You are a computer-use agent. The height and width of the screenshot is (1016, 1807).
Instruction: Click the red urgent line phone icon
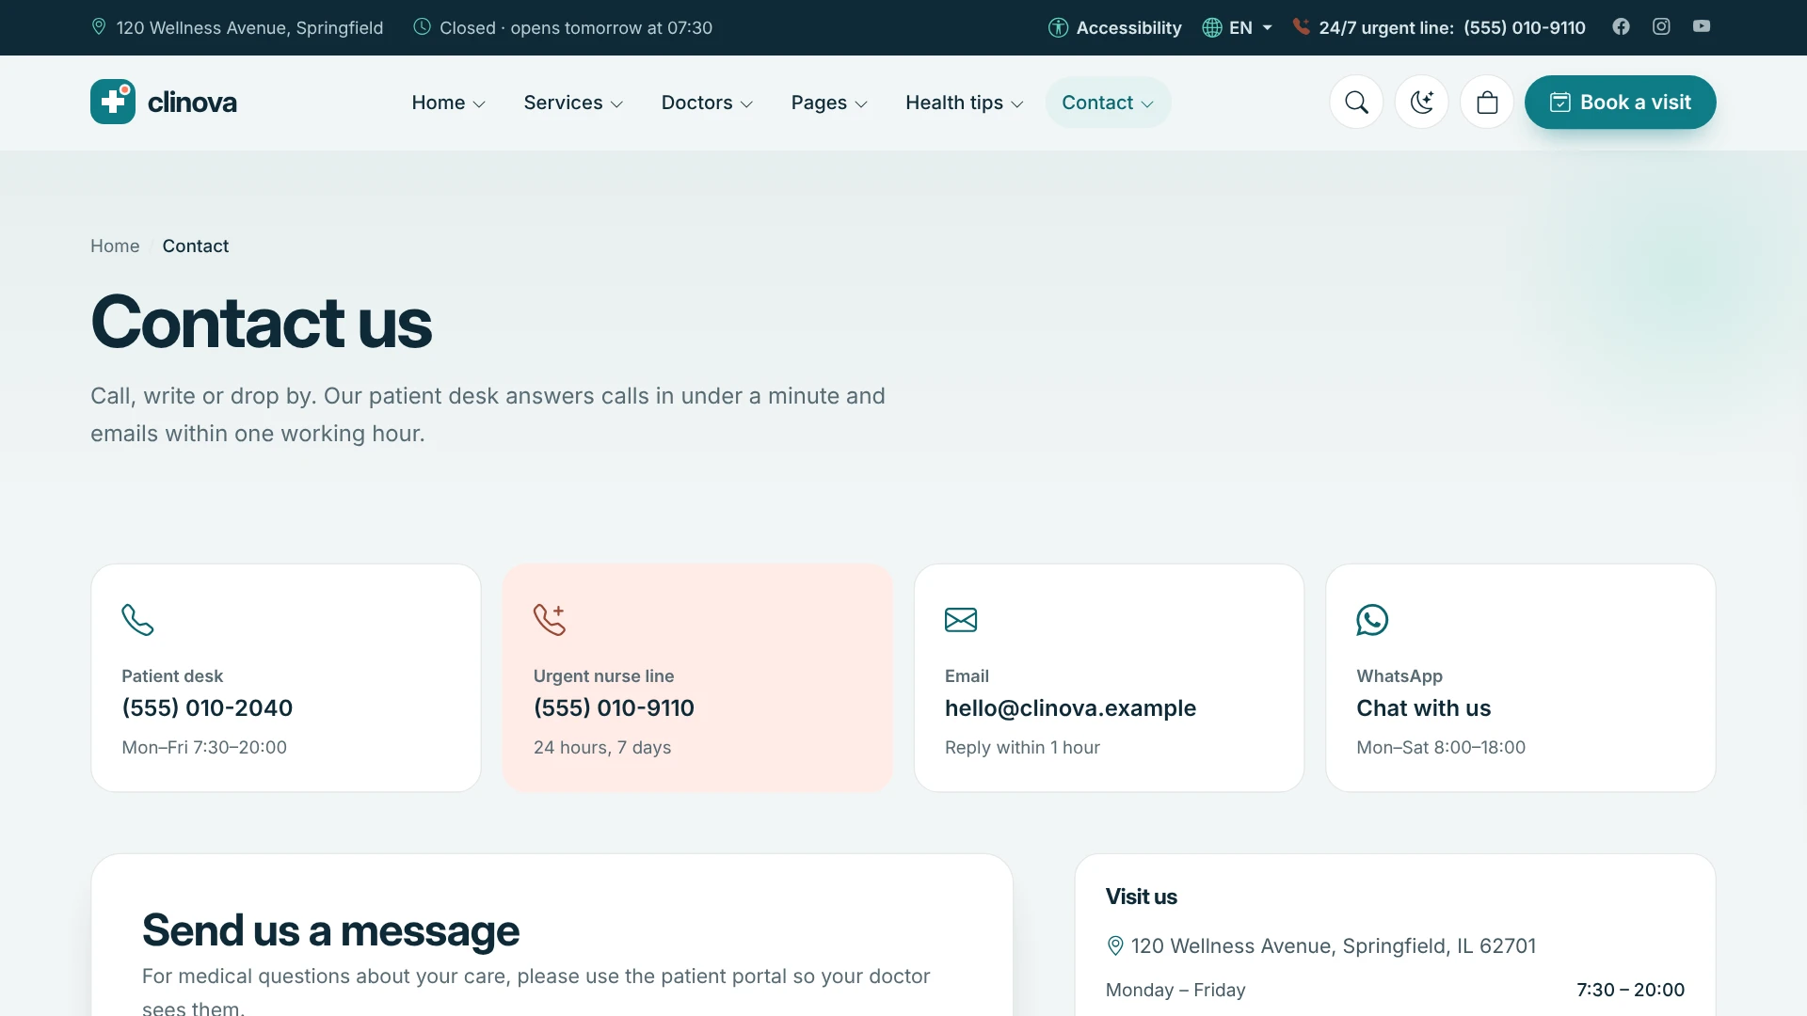click(x=1301, y=26)
